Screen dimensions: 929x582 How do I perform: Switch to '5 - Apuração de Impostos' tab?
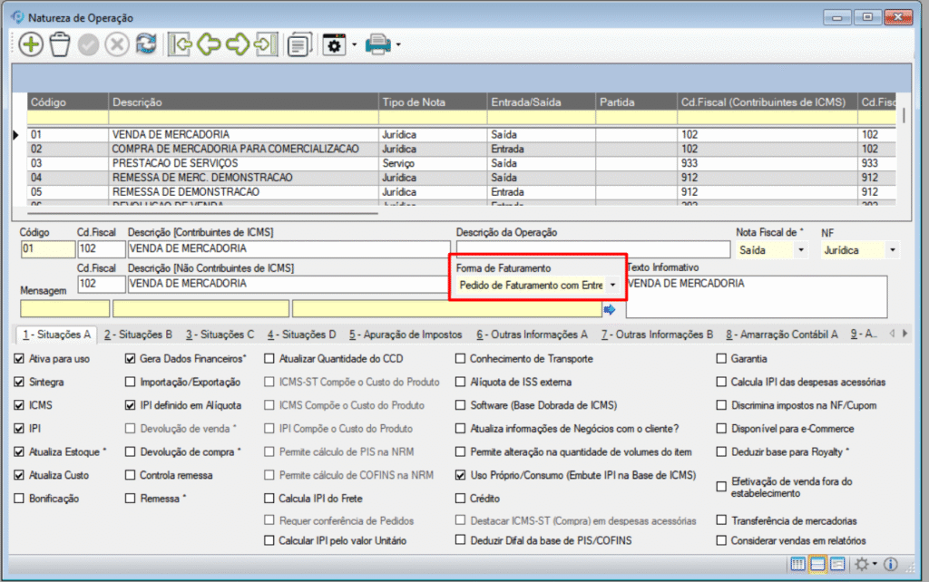click(406, 334)
